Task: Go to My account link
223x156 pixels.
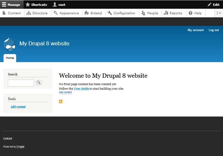Action: pos(196,30)
